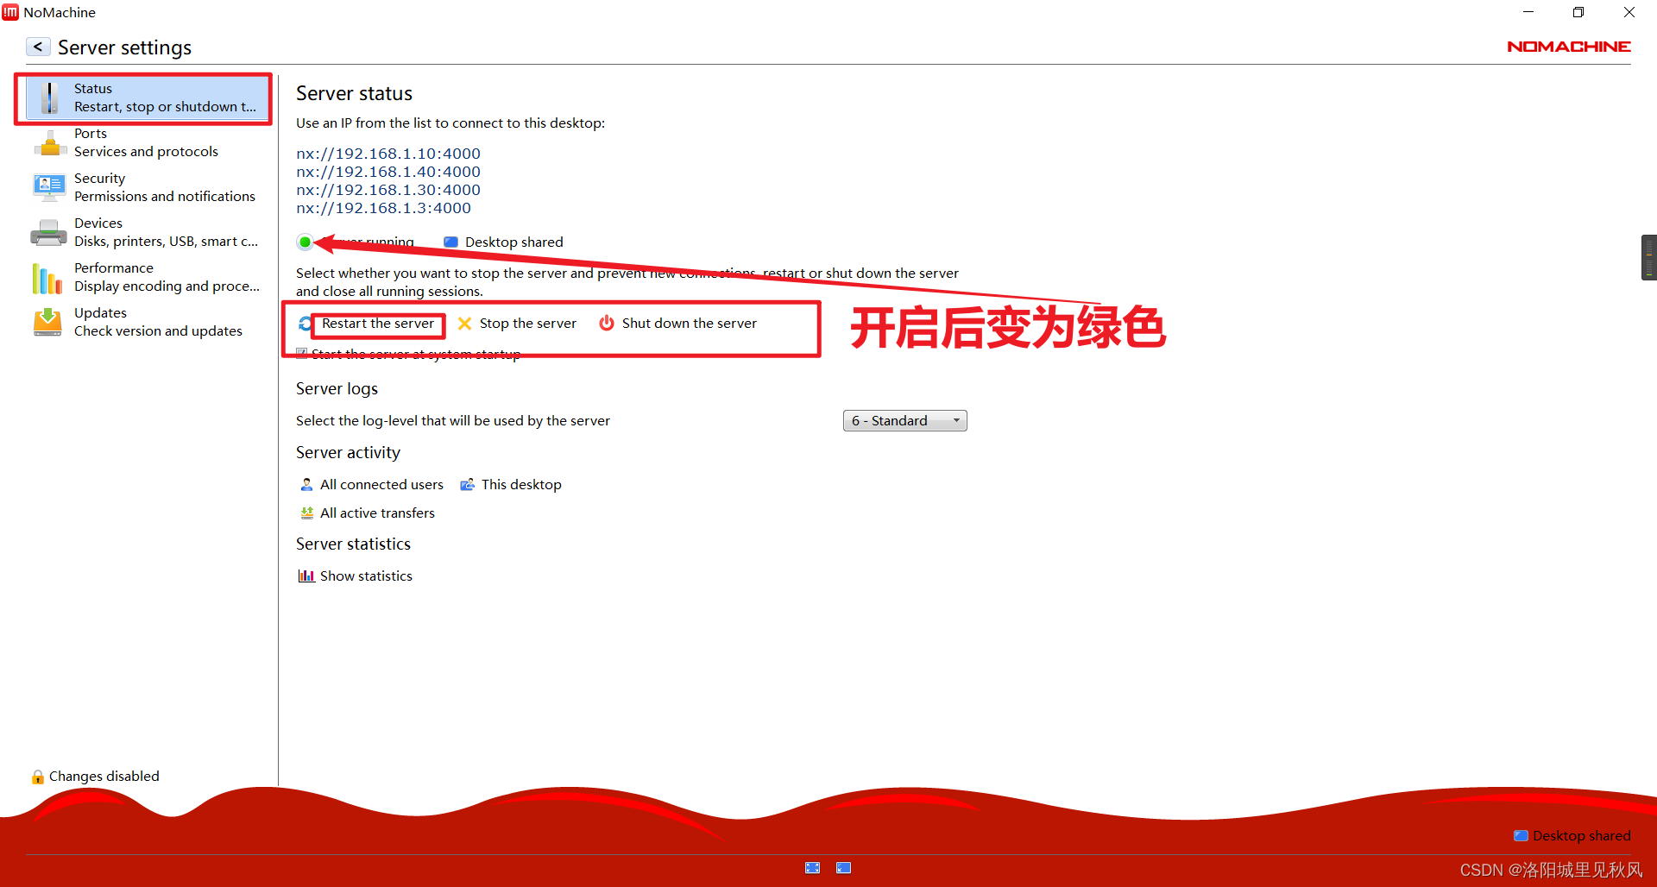1657x887 pixels.
Task: Minimize the NoMachine window
Action: [1528, 12]
